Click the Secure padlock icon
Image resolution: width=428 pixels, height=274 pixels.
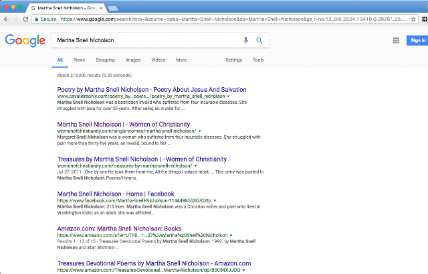(37, 19)
